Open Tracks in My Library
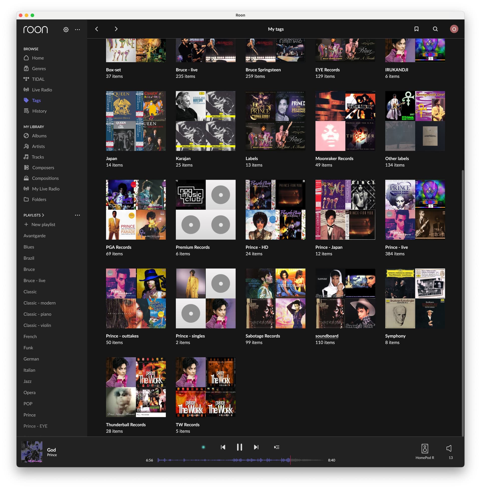This screenshot has width=481, height=489. pos(34,157)
